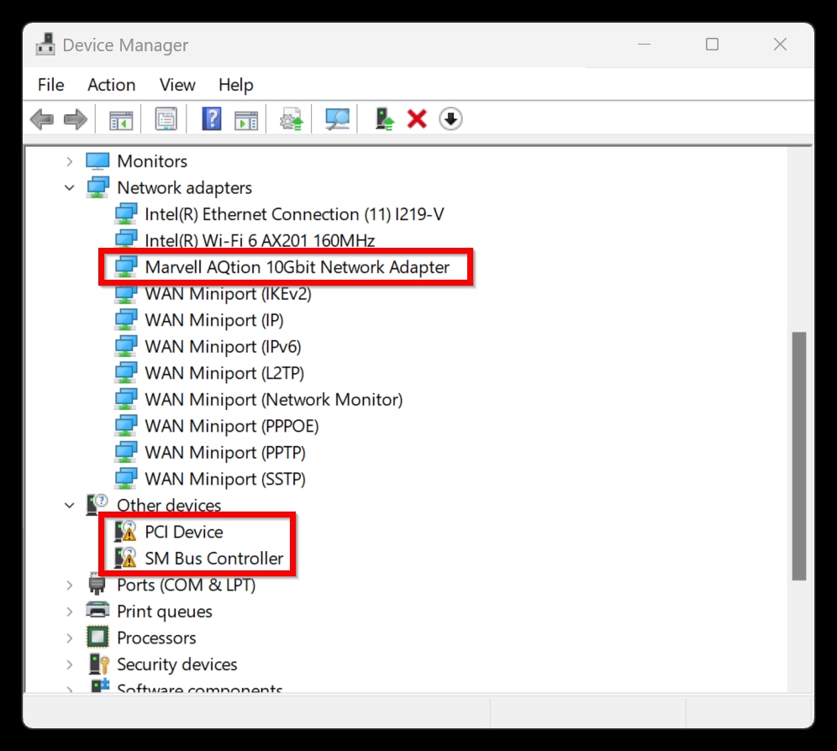Click the vertical scrollbar thumb

point(798,454)
